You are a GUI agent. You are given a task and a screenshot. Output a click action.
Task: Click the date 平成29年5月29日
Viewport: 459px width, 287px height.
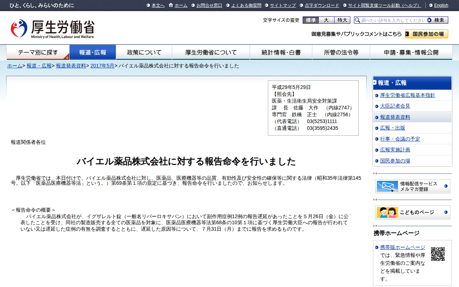(291, 87)
